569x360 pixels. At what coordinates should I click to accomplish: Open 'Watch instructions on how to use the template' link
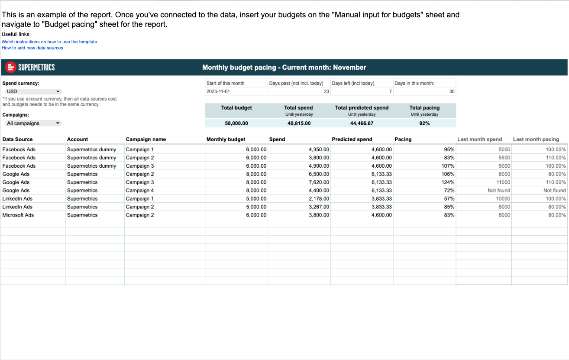[49, 42]
